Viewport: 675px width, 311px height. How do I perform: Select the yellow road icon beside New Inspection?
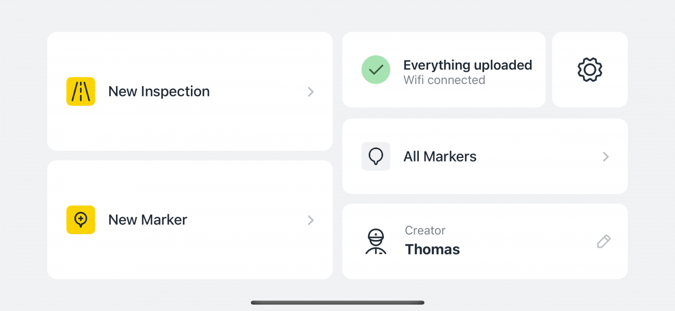tap(80, 91)
